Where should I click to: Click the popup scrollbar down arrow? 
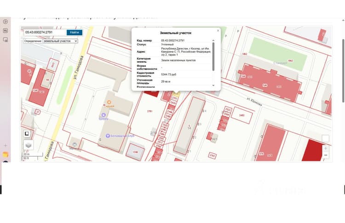tap(213, 86)
